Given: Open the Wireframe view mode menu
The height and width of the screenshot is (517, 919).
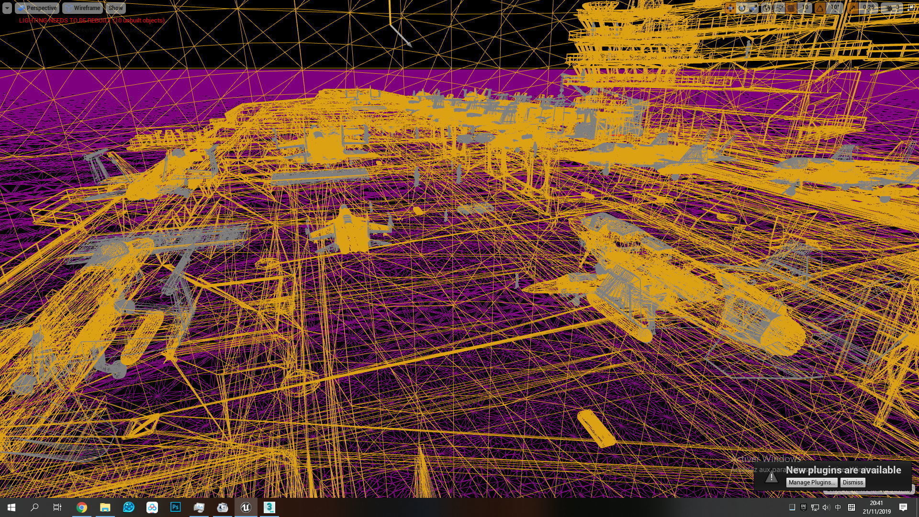Looking at the screenshot, I should (82, 8).
